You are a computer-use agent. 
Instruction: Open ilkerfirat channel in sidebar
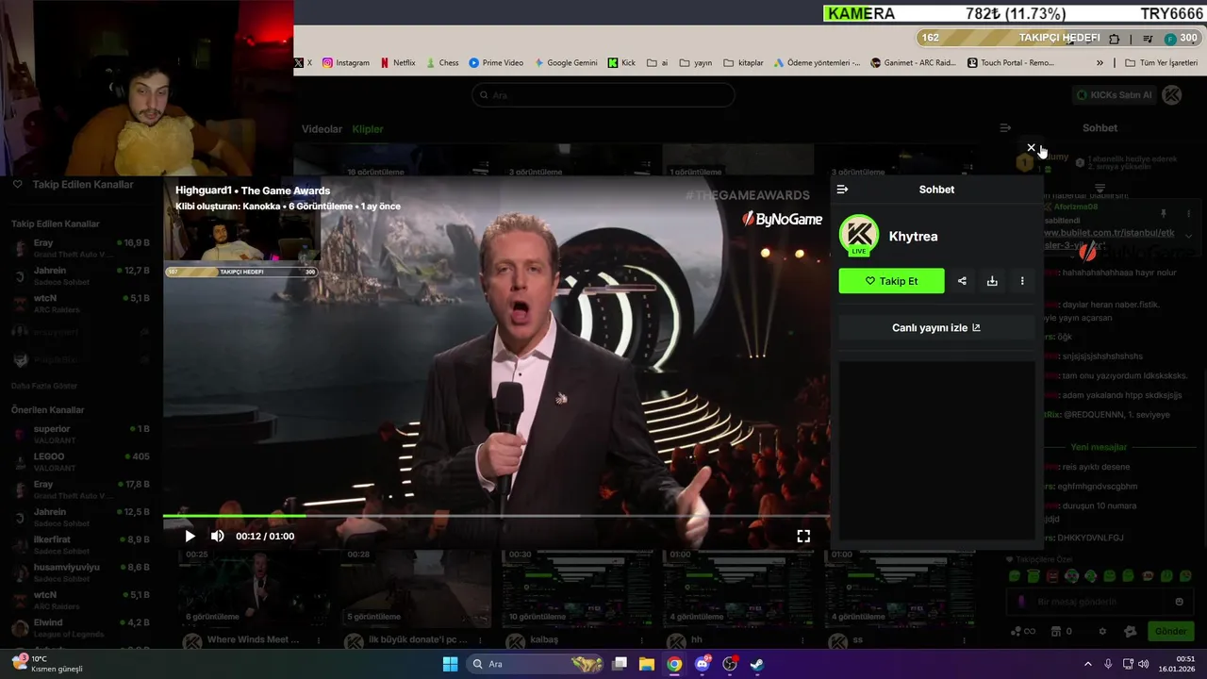(80, 544)
